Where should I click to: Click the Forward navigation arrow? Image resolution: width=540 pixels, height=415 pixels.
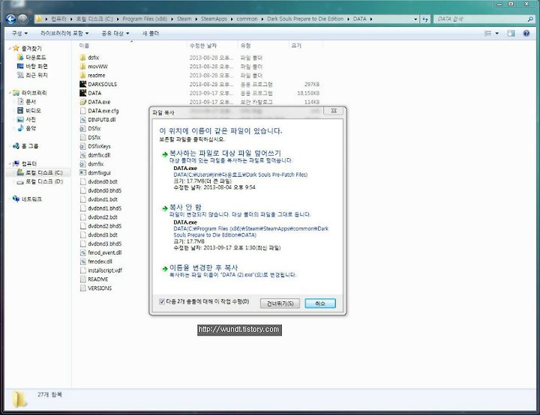click(22, 19)
